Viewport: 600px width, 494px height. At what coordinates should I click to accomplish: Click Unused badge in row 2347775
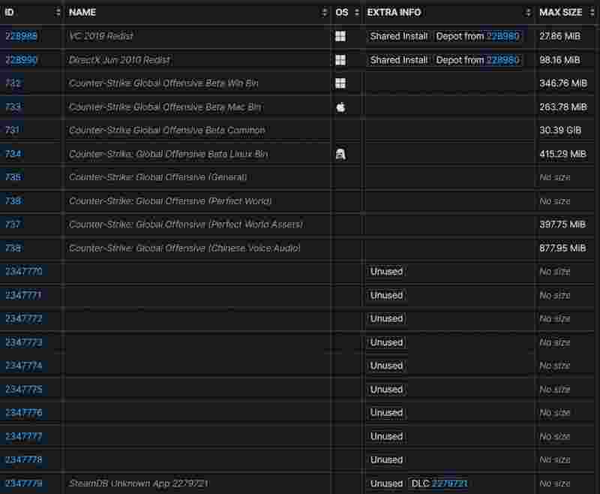(x=386, y=389)
